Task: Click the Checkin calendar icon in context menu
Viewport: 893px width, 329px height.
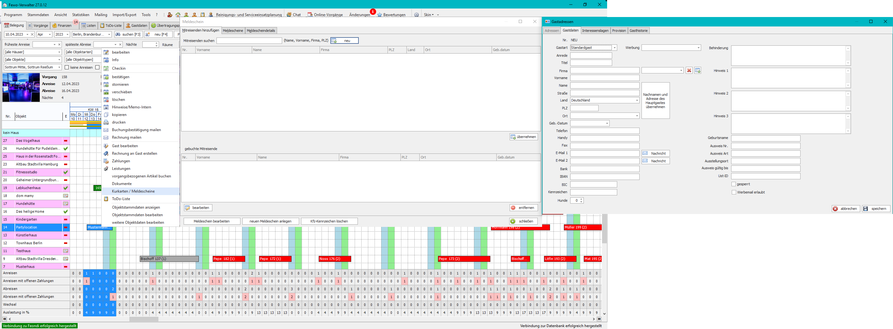Action: pyautogui.click(x=106, y=68)
